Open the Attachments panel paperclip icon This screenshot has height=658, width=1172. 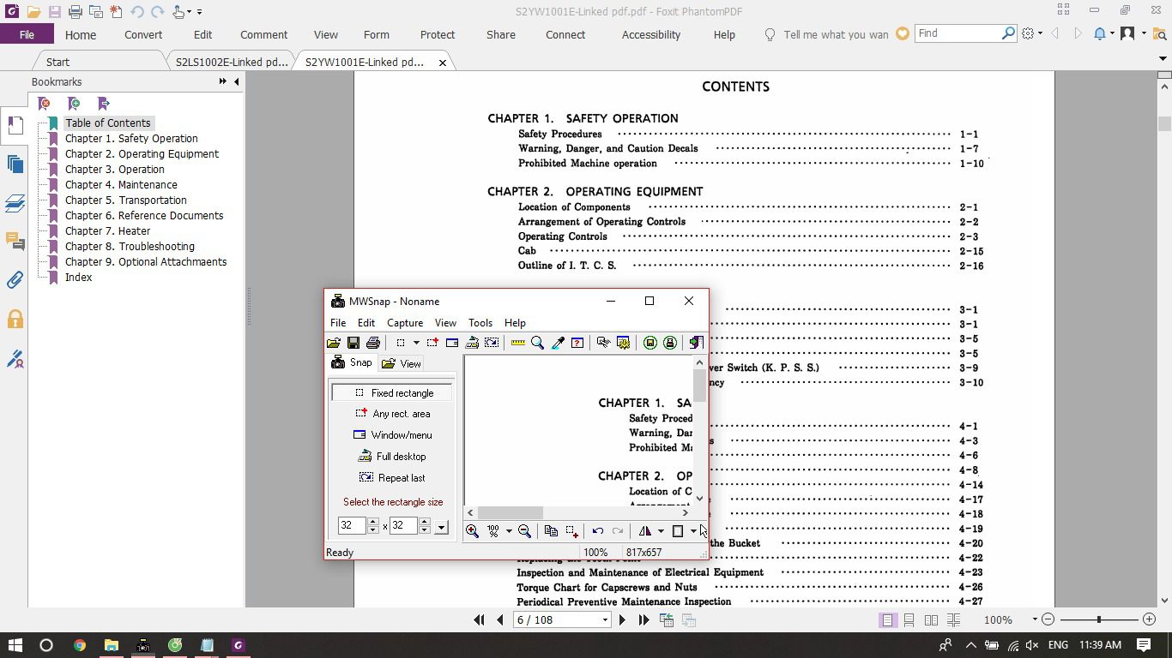(x=15, y=280)
